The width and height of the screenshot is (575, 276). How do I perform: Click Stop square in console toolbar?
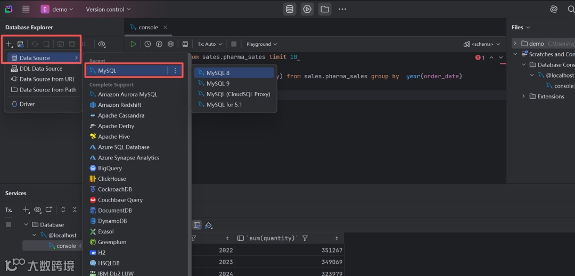click(234, 44)
